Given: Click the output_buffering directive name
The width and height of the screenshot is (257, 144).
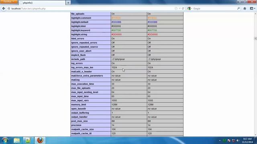Looking at the screenshot, I should point(80,113).
